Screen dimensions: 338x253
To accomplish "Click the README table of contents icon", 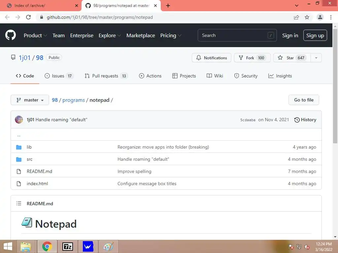I will tap(19, 203).
